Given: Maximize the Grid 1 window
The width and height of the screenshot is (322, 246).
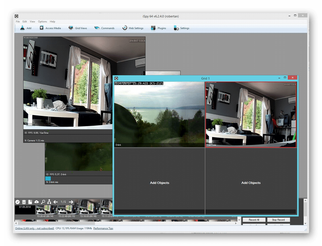Looking at the screenshot, I should coord(285,77).
